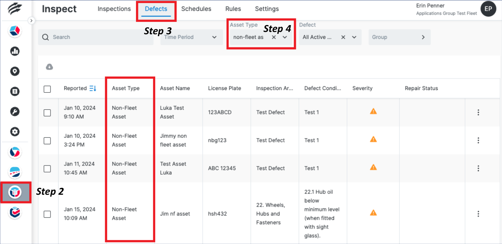Image resolution: width=502 pixels, height=244 pixels.
Task: Select the checkbox for the Jan 15 defect row
Action: click(47, 214)
